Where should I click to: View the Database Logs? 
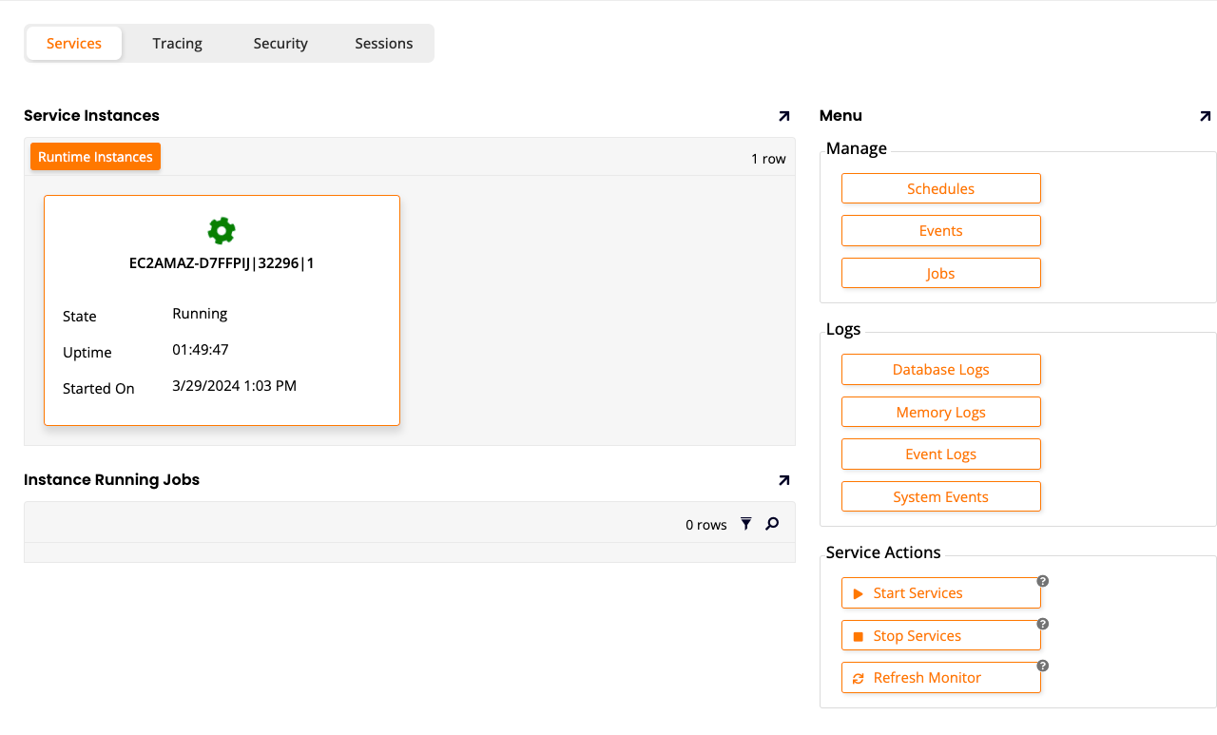tap(940, 369)
